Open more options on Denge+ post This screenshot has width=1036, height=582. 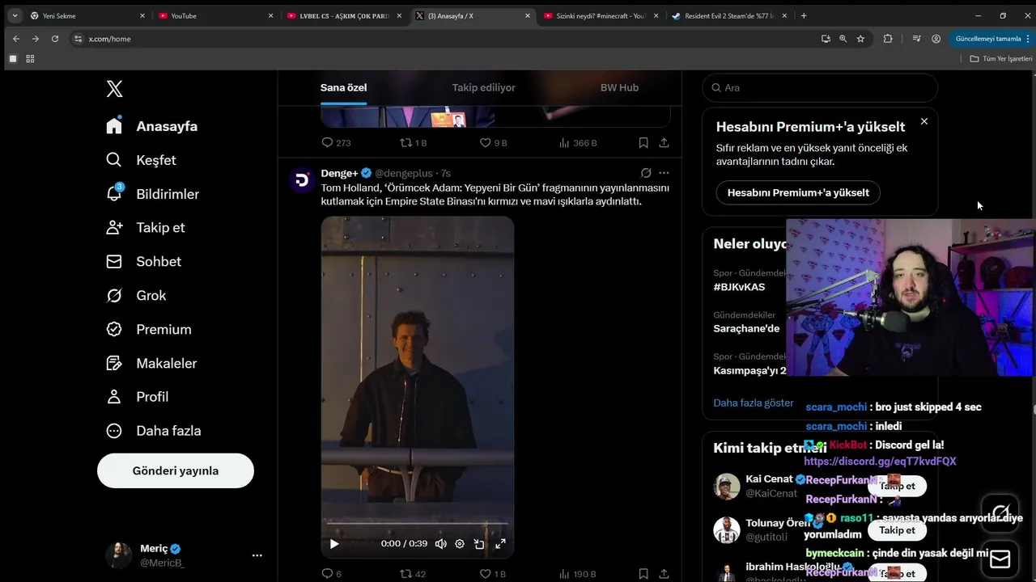(664, 173)
